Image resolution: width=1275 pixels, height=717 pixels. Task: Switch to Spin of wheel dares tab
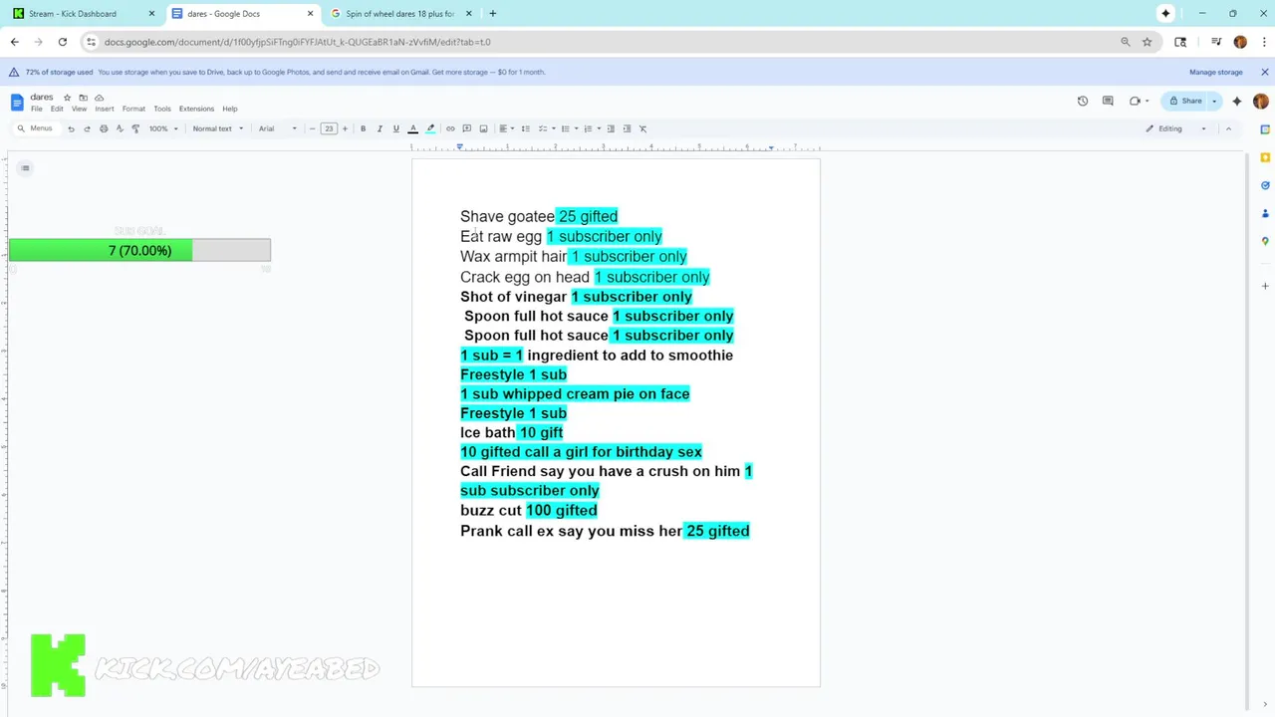pos(400,14)
